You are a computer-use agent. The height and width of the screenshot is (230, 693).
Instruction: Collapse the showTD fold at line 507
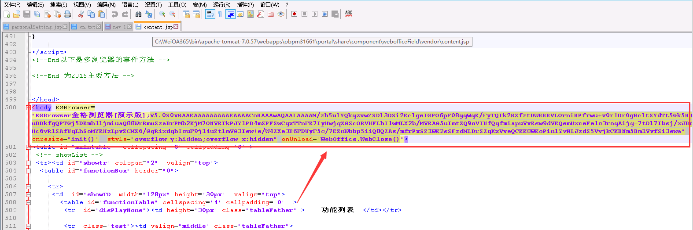[28, 194]
